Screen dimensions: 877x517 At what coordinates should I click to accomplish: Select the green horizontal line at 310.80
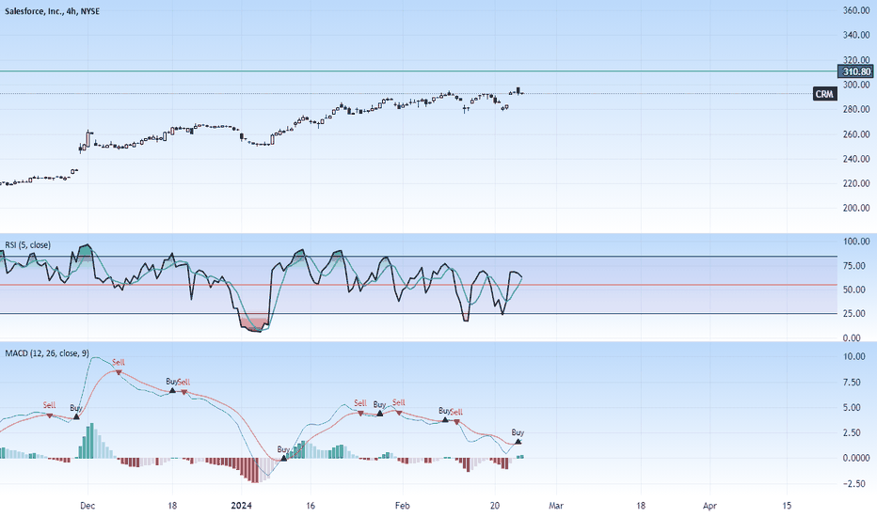(419, 71)
